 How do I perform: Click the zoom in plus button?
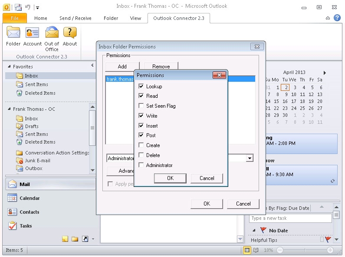[x=330, y=250]
